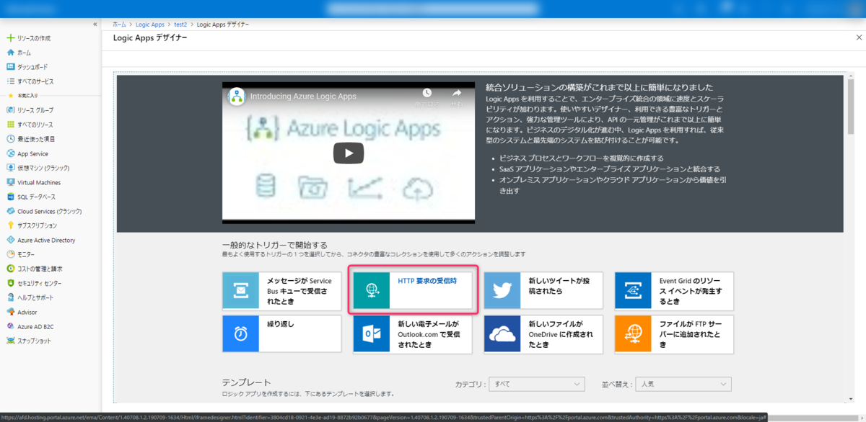This screenshot has width=866, height=422.
Task: Open All services list icon
Action: pyautogui.click(x=10, y=81)
